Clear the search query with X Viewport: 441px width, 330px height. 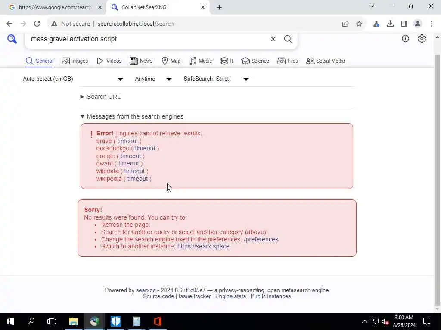(273, 39)
